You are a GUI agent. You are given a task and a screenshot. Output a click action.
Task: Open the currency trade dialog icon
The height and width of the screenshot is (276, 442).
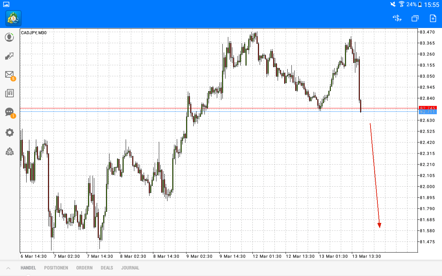coord(397,18)
